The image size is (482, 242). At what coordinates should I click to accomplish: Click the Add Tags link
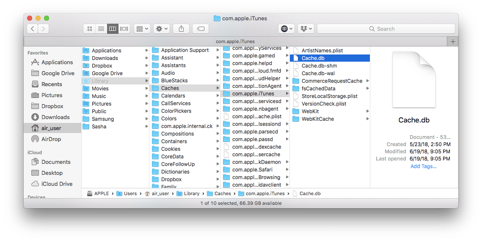tap(423, 166)
